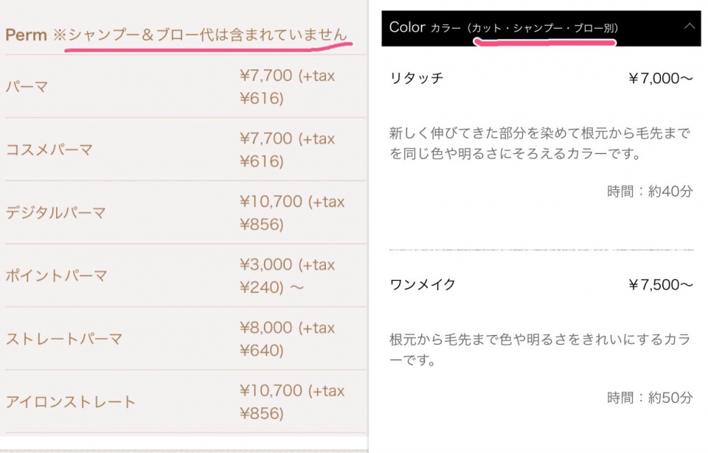Click アイロンストレート menu item
Image resolution: width=708 pixels, height=453 pixels.
(186, 401)
